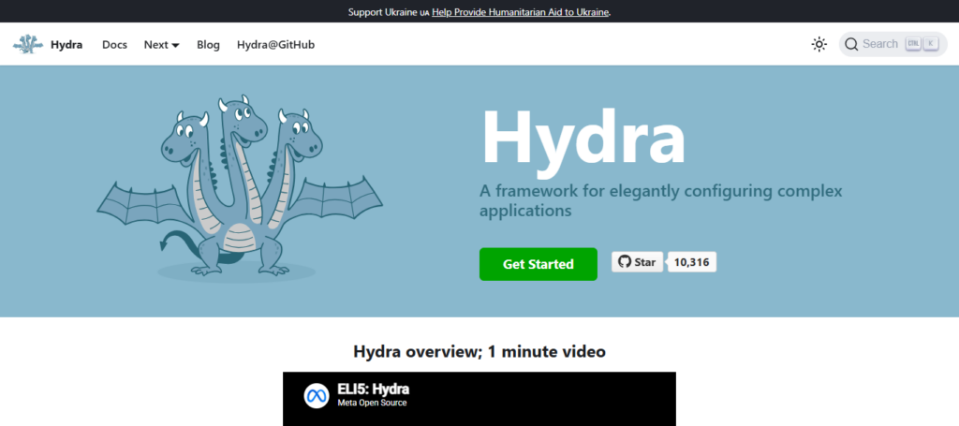Click the framework tagline text

click(660, 201)
